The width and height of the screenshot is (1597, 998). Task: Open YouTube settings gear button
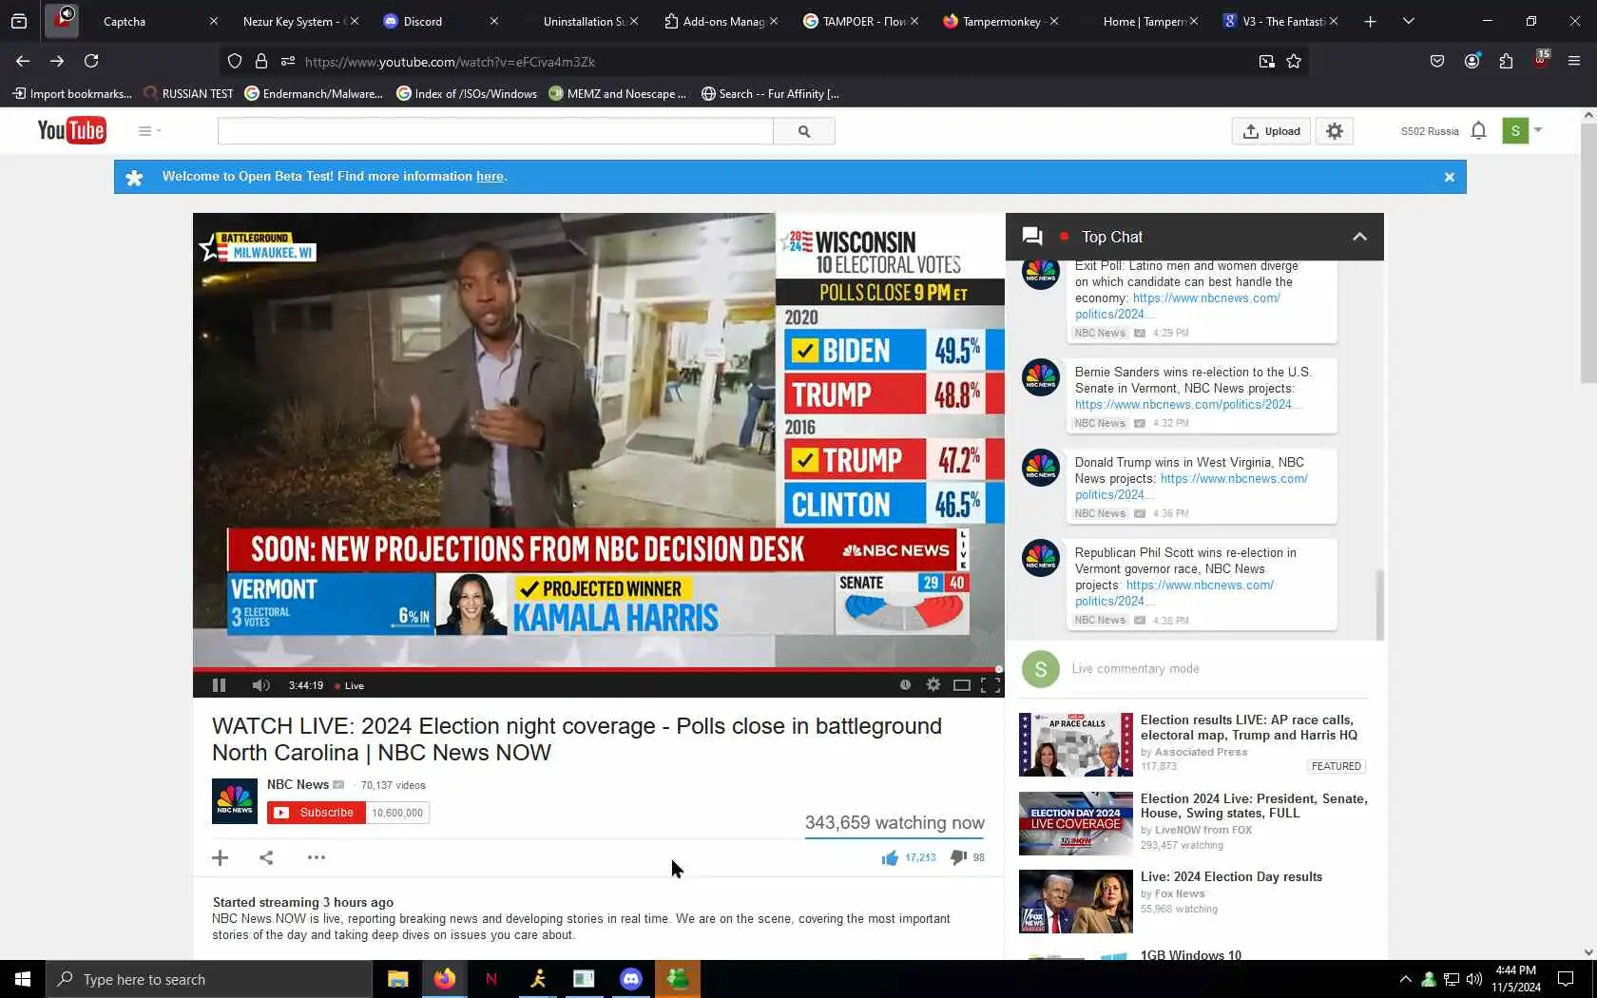[x=1335, y=131]
